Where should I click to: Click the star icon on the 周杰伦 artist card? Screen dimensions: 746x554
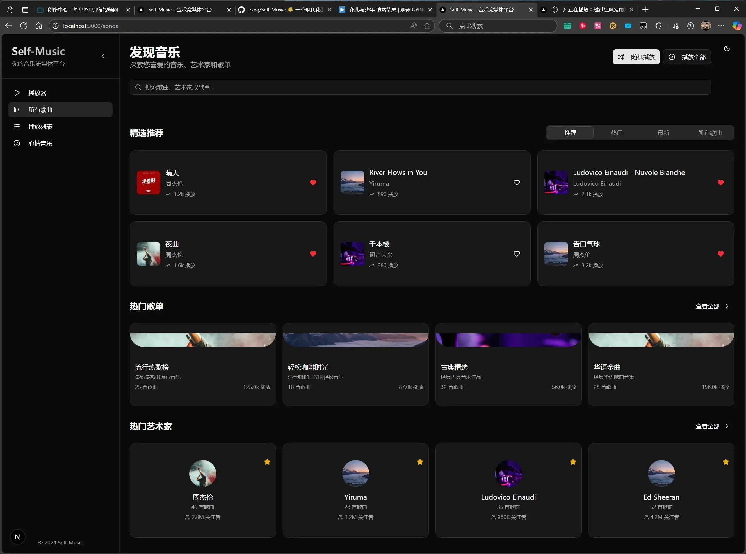point(267,462)
